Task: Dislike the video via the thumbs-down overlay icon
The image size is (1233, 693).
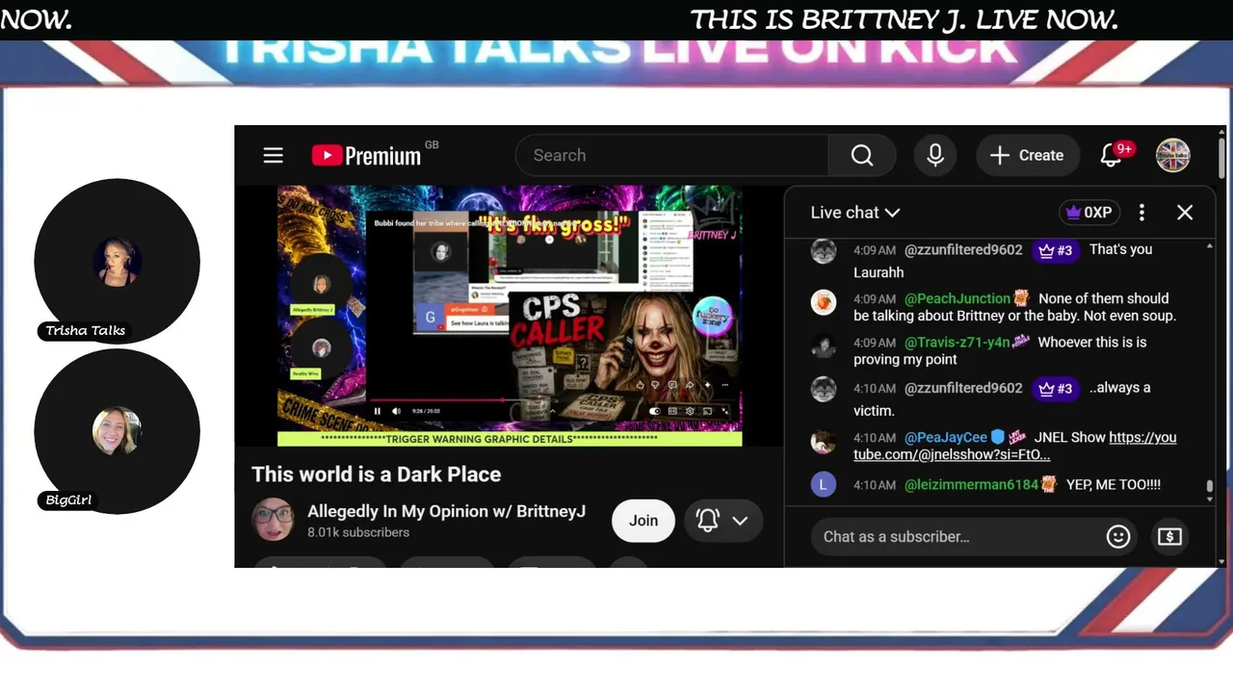Action: (656, 385)
